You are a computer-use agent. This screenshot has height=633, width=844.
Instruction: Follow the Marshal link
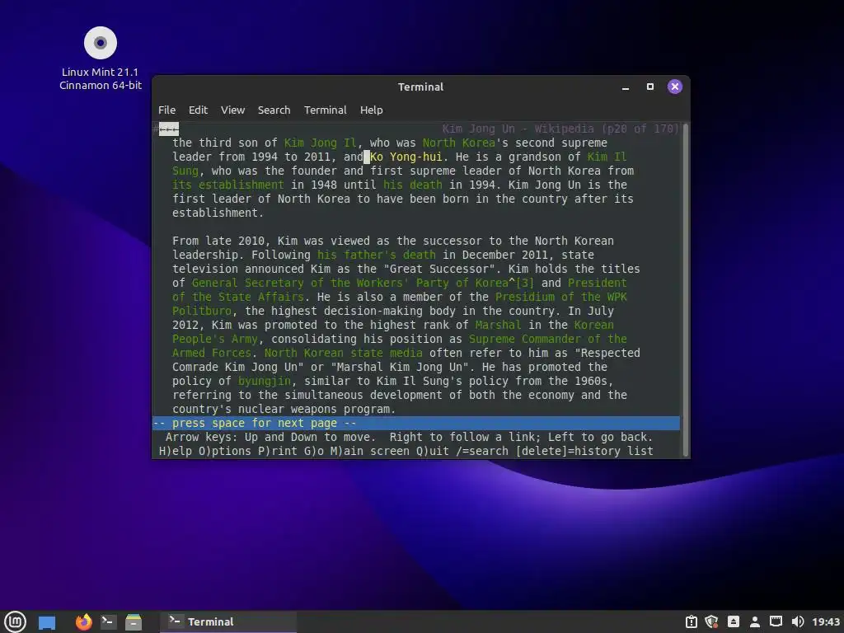coord(498,325)
